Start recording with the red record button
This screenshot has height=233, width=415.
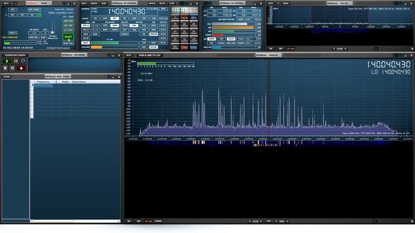point(21,68)
